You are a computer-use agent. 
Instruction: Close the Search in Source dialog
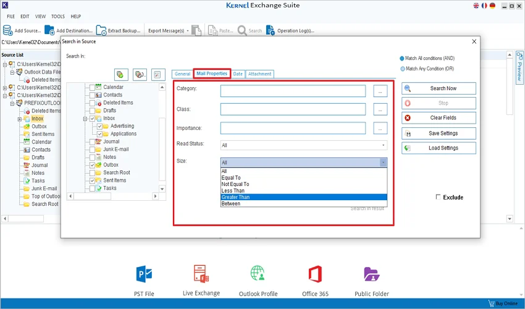pyautogui.click(x=474, y=41)
